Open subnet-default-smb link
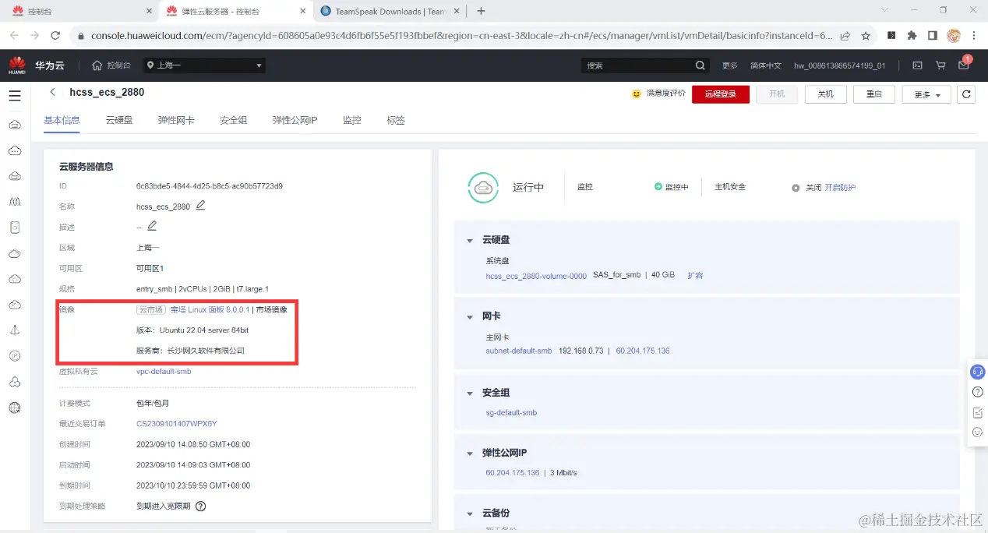988x533 pixels. coord(519,351)
